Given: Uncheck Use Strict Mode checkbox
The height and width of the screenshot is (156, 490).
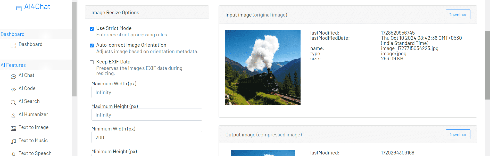Looking at the screenshot, I should tap(92, 29).
